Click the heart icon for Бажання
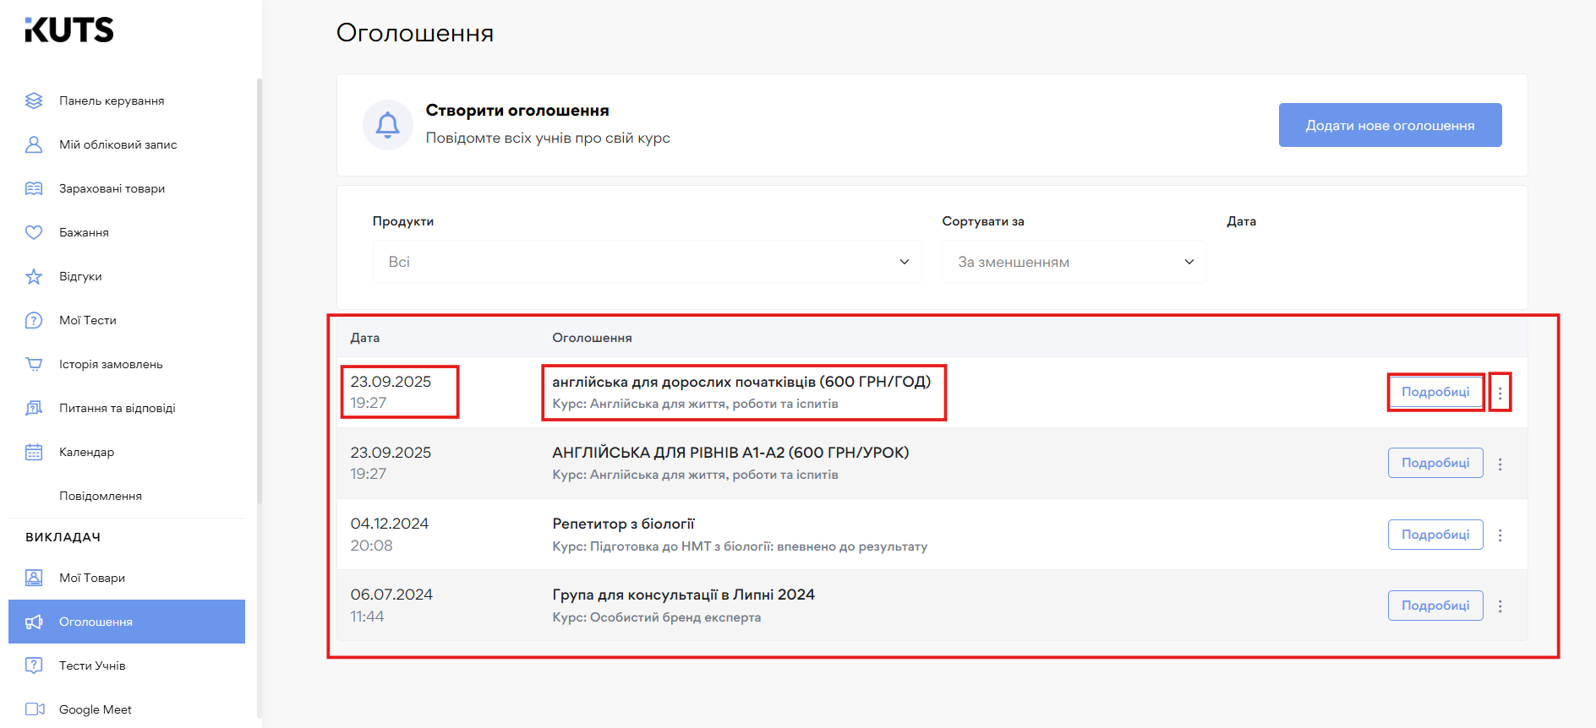 [34, 232]
